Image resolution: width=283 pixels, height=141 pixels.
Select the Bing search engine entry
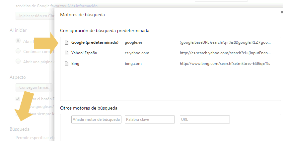pos(171,64)
